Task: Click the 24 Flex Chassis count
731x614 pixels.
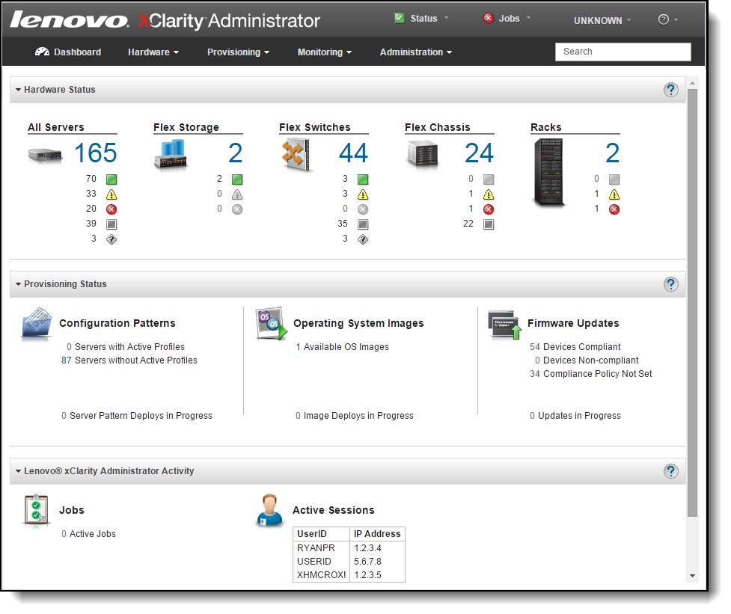Action: point(480,153)
